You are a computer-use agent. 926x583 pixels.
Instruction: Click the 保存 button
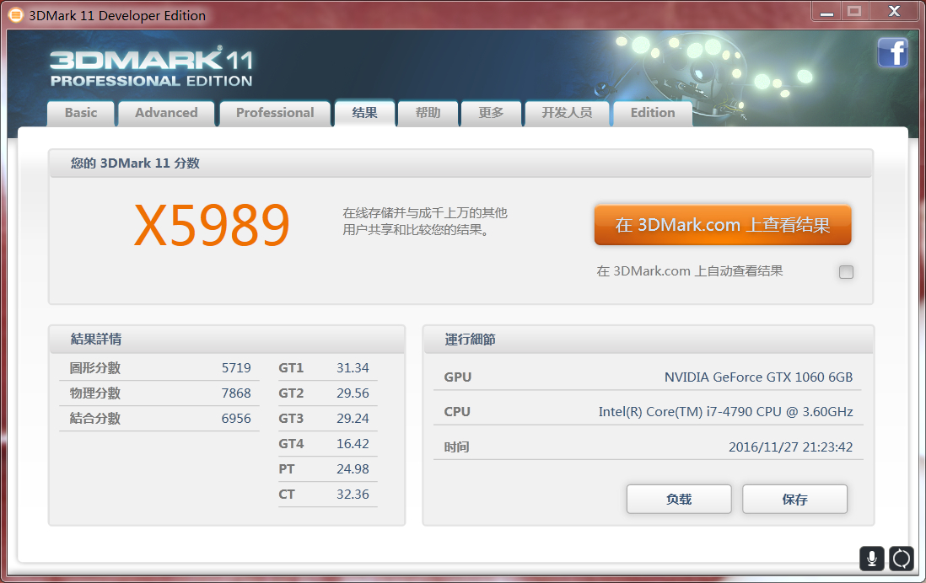(x=795, y=500)
